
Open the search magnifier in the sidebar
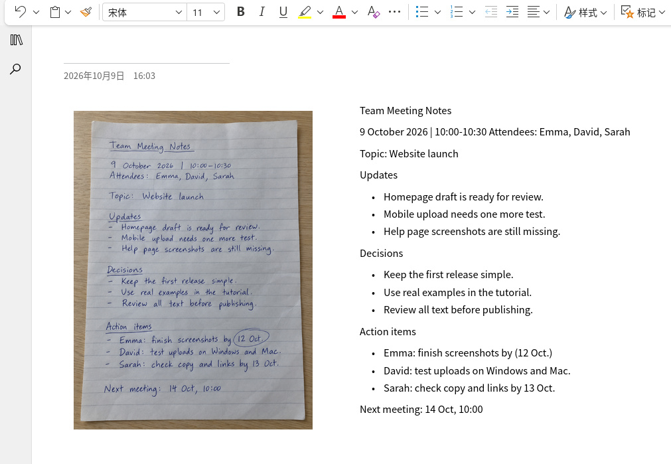(x=15, y=69)
